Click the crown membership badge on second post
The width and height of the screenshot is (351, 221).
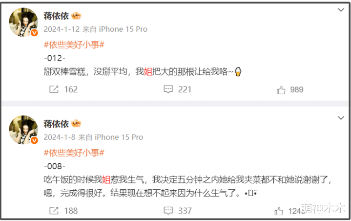pos(76,124)
